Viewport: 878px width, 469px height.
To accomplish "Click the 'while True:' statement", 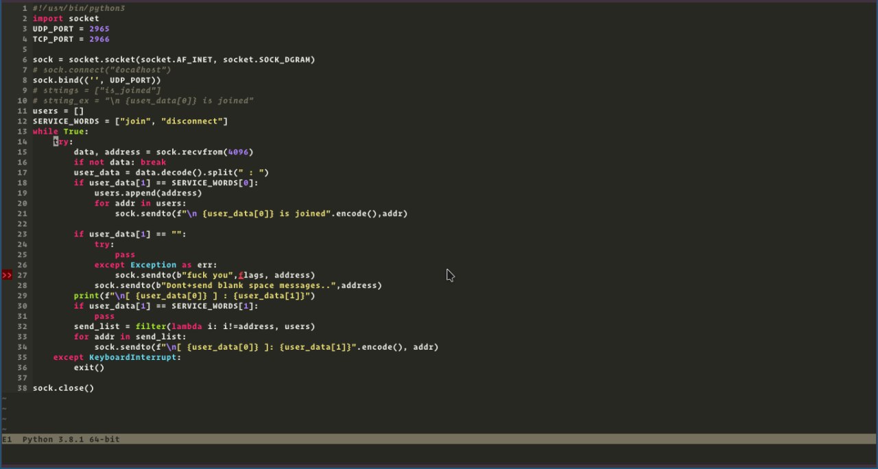I will pyautogui.click(x=61, y=132).
